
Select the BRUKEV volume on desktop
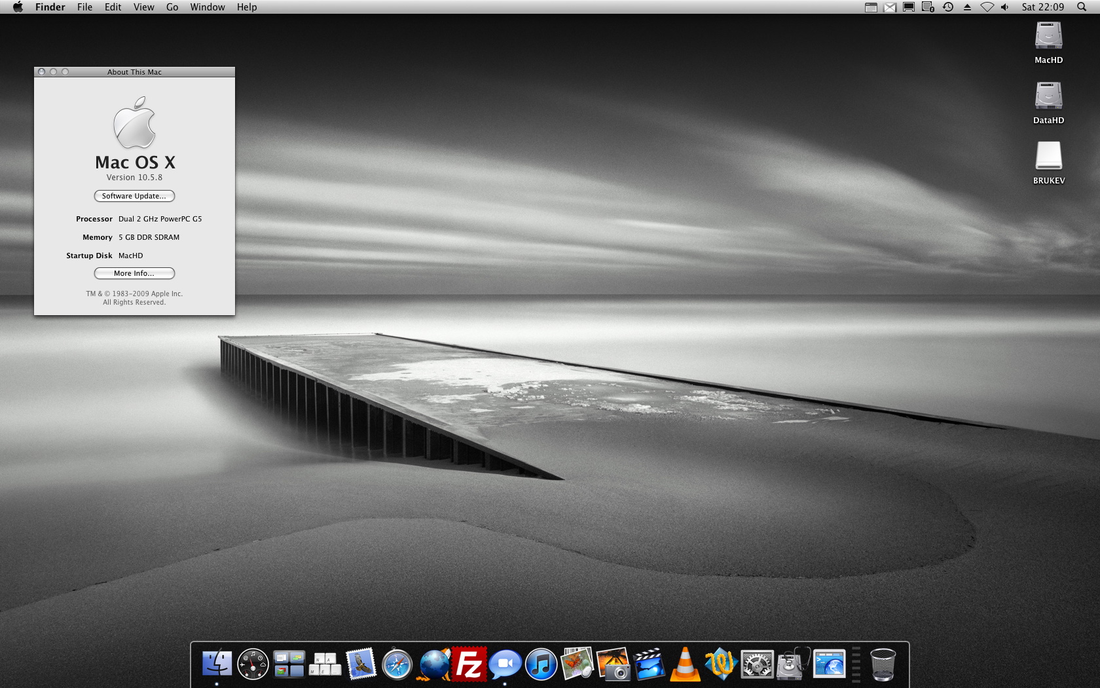1048,162
